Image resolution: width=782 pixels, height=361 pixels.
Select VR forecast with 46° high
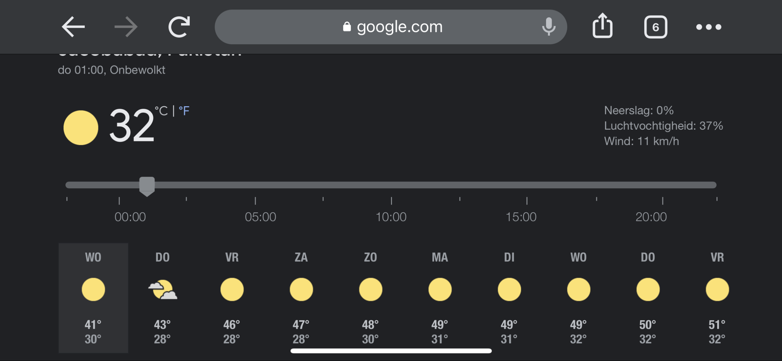(232, 298)
